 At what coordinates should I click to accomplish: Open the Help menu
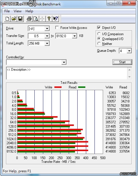pyautogui.click(x=29, y=11)
